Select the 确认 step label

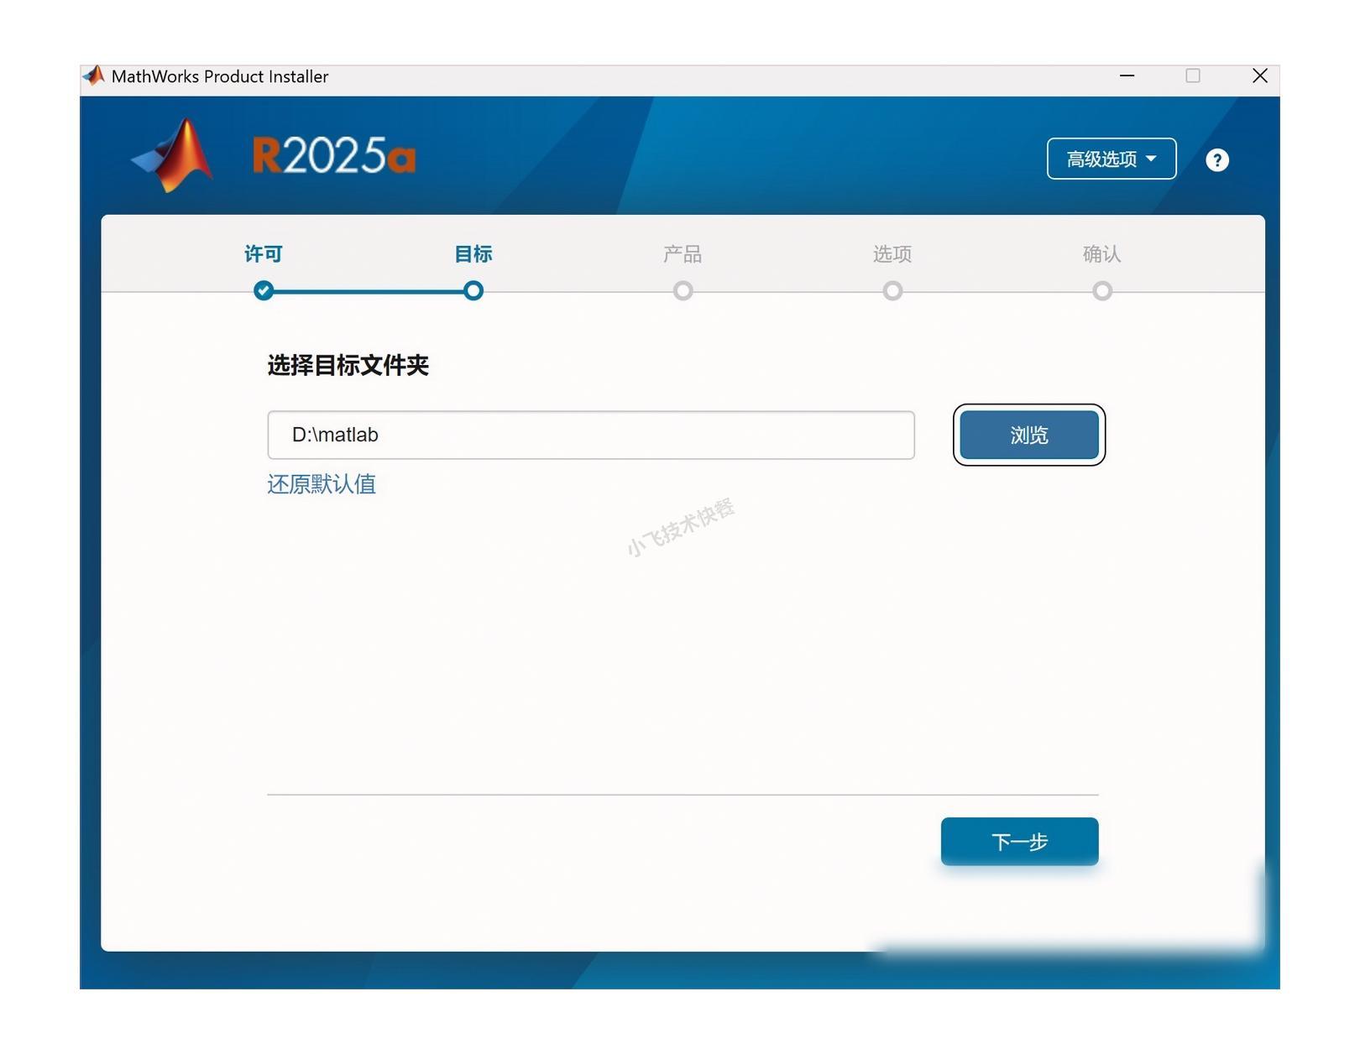pos(1102,254)
